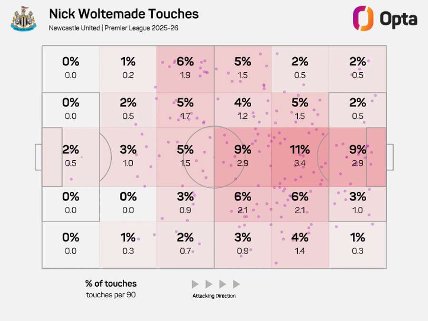The height and width of the screenshot is (321, 428).
Task: Select the 11% touches zone
Action: (x=300, y=156)
